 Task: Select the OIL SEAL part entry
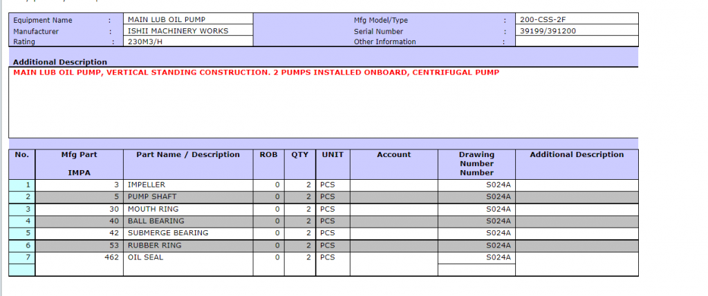188,257
